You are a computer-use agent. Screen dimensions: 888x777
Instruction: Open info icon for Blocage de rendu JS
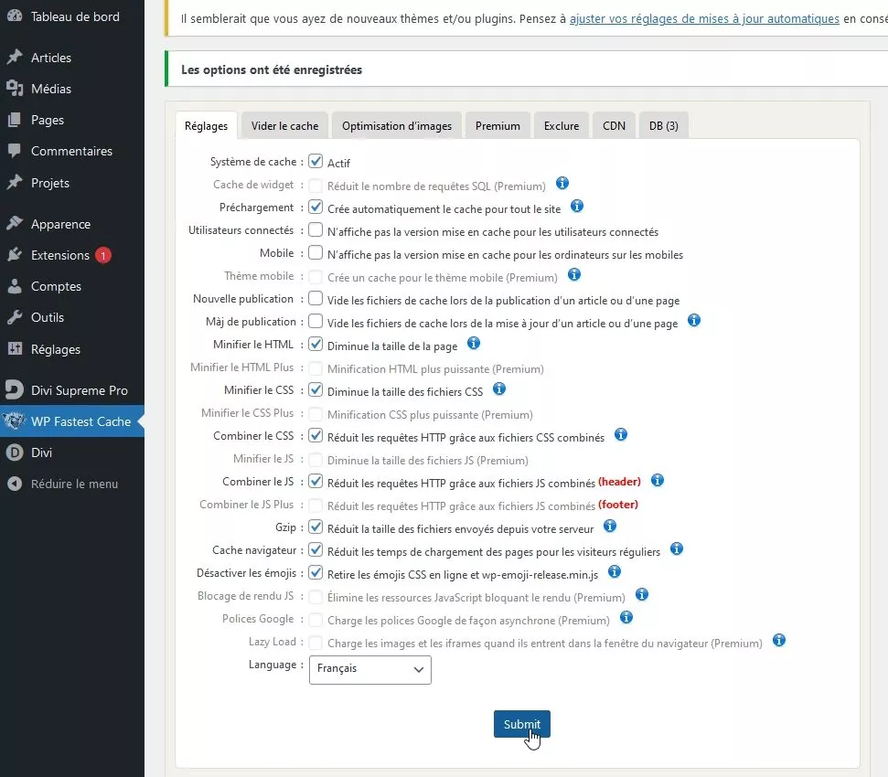(x=641, y=595)
